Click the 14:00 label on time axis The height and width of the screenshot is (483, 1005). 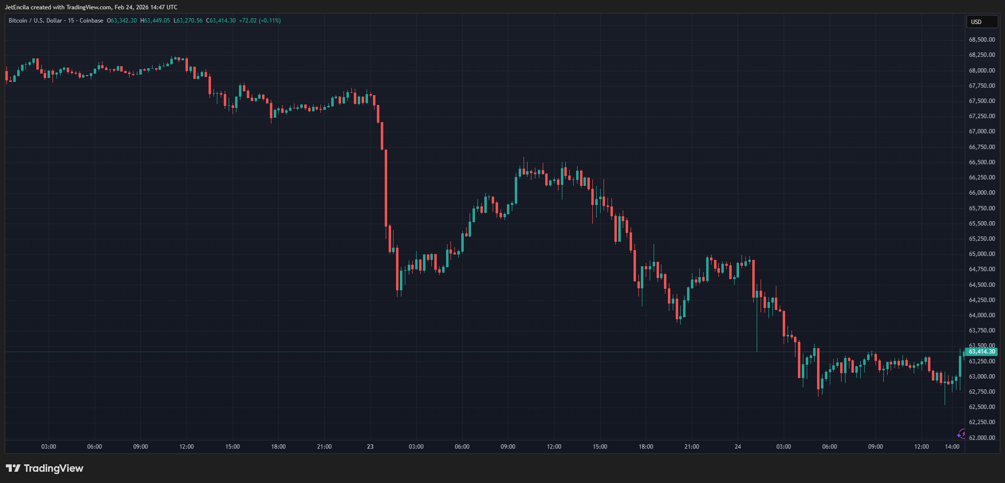[x=952, y=447]
